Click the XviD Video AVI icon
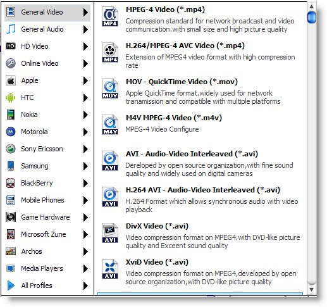Image resolution: width=327 pixels, height=307 pixels. [x=110, y=269]
